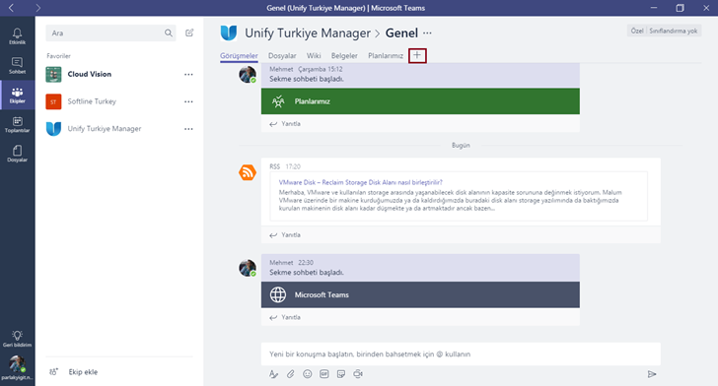Click the Favoriler section heading
The height and width of the screenshot is (386, 718).
click(58, 56)
